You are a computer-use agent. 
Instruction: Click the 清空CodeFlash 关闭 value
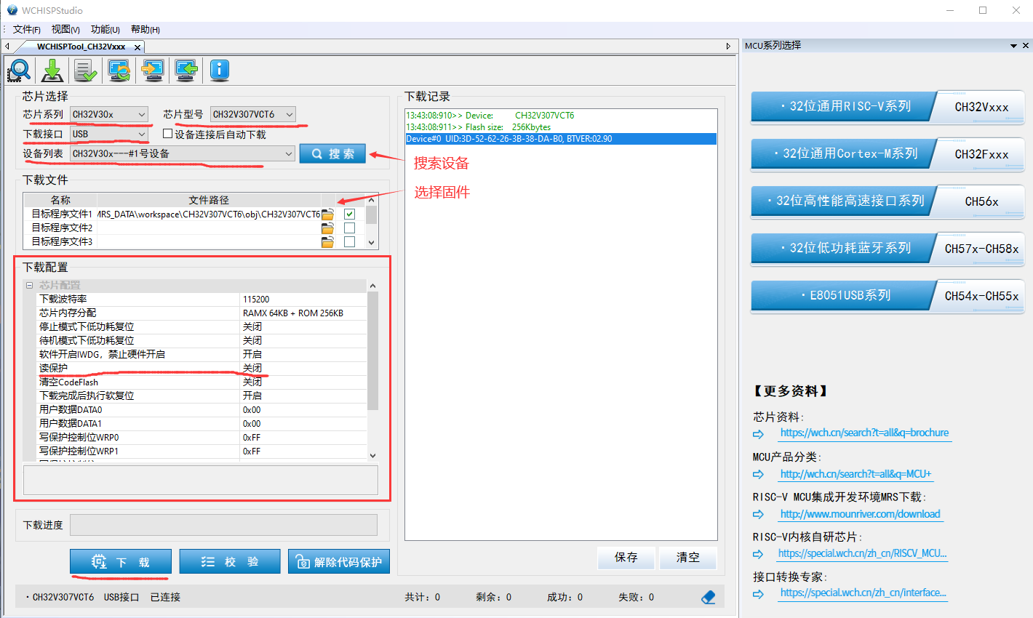(x=303, y=382)
